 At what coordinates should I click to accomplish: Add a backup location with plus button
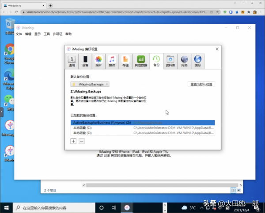coord(73,141)
